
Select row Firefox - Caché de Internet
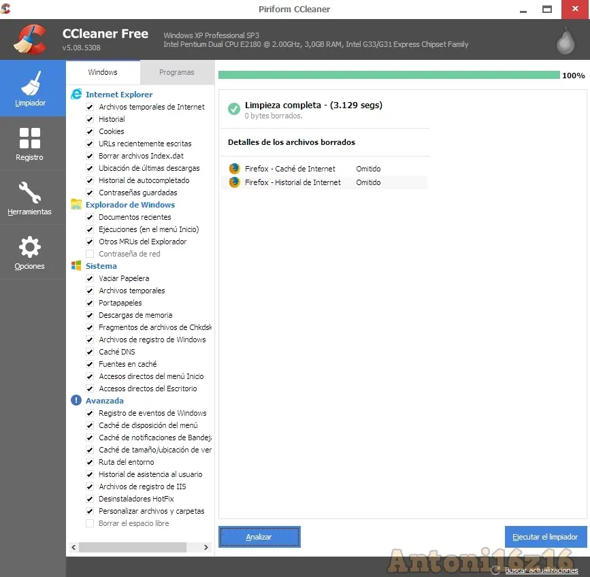[x=324, y=169]
